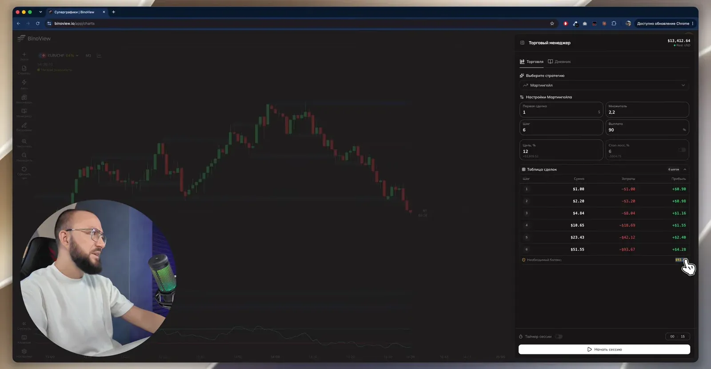The width and height of the screenshot is (711, 369).
Task: Open the Мартингейл strategy dropdown
Action: click(x=604, y=85)
